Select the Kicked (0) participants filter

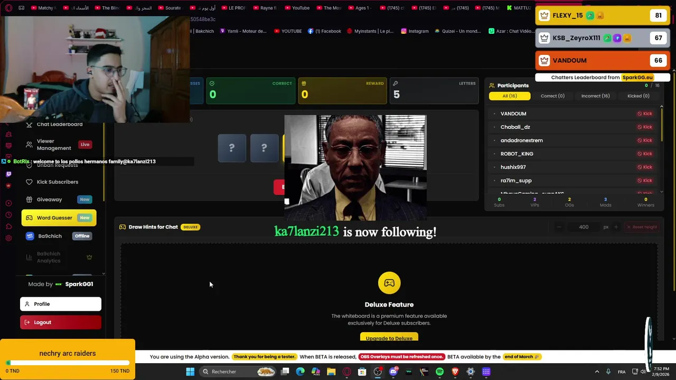pos(638,96)
